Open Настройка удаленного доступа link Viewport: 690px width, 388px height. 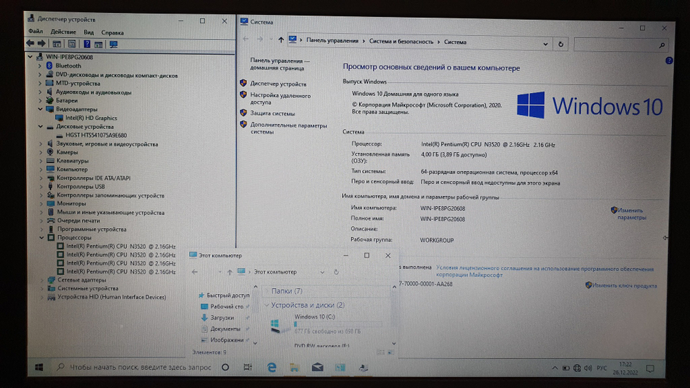click(x=280, y=99)
